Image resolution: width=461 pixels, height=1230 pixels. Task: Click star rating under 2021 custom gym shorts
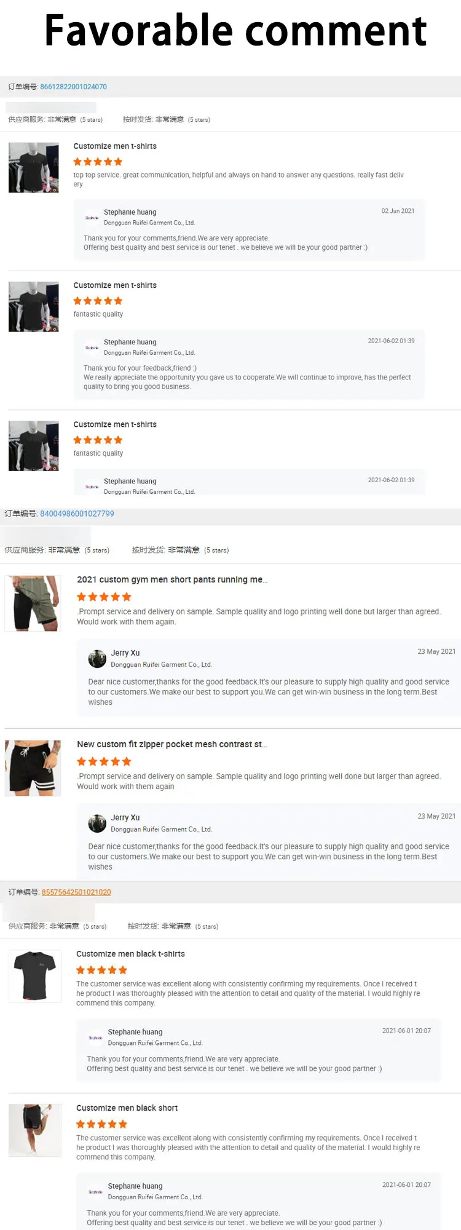point(104,597)
